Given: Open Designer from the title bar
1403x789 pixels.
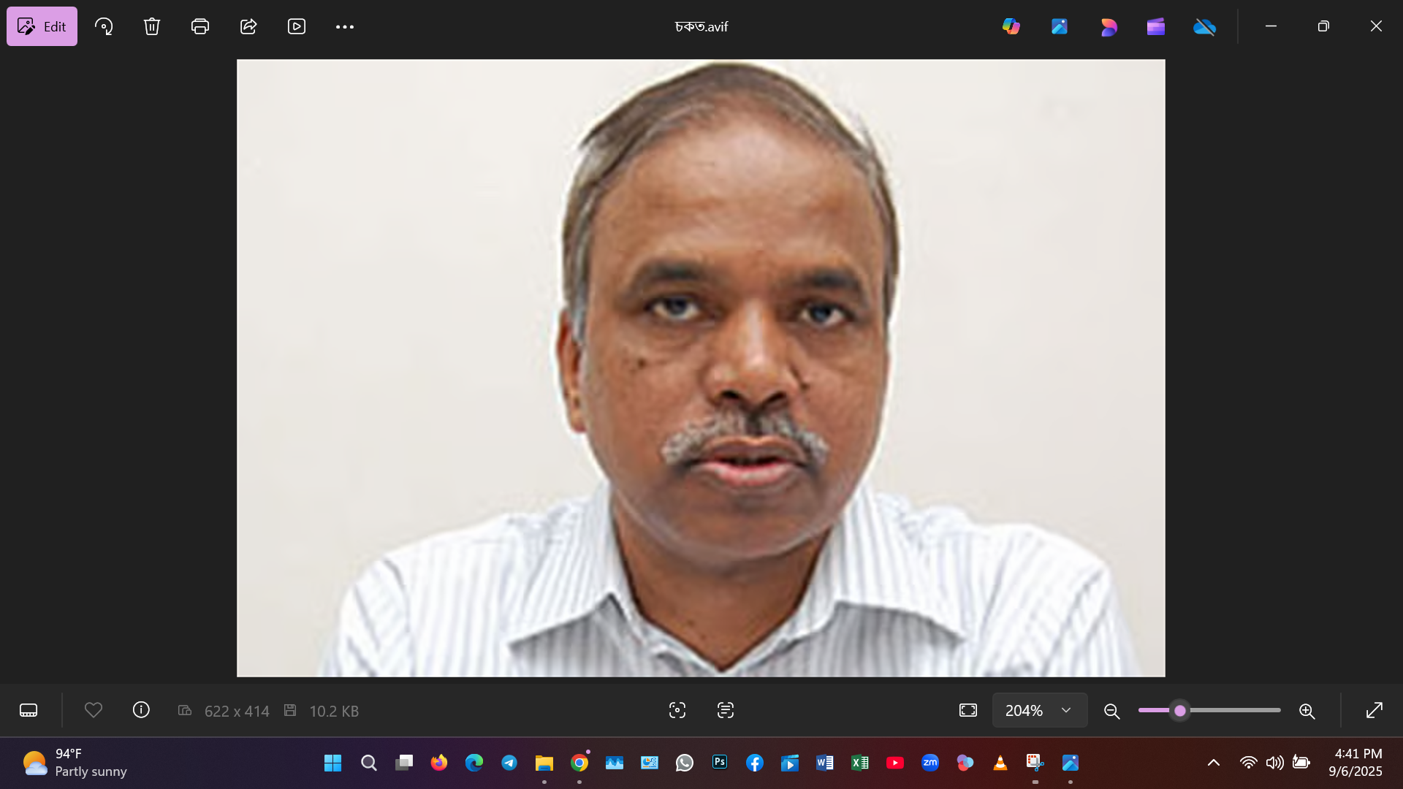Looking at the screenshot, I should (x=1109, y=26).
